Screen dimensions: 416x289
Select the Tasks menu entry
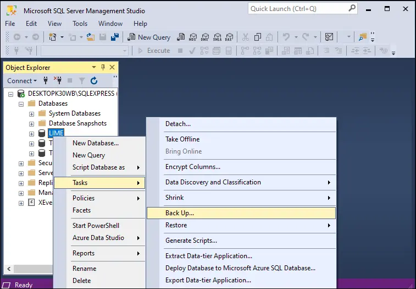(x=99, y=183)
